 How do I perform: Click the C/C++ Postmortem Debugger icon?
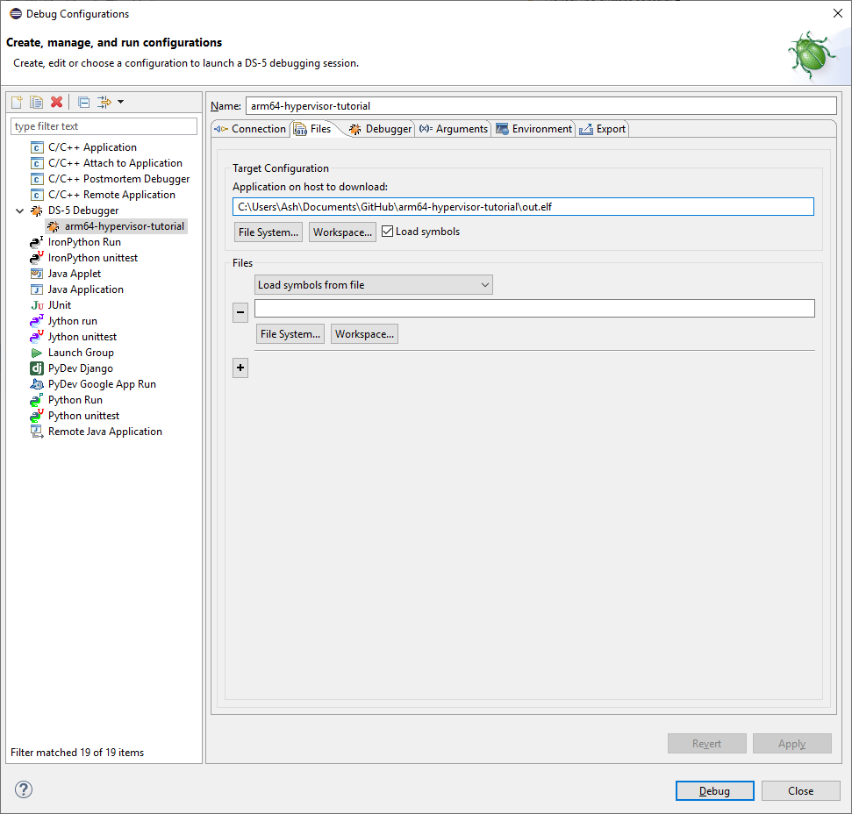36,179
